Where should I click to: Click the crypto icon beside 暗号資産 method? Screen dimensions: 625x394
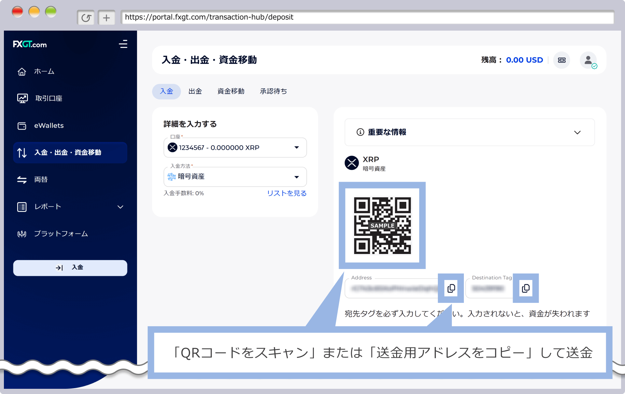tap(172, 176)
